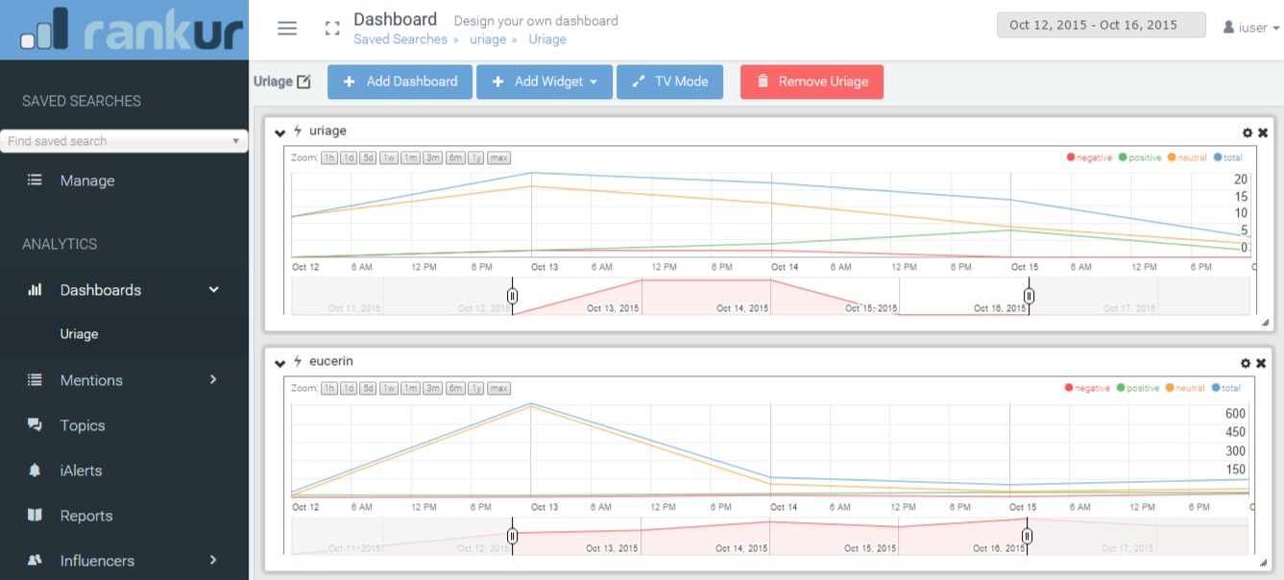This screenshot has width=1284, height=580.
Task: Click the red Remove Uriage button
Action: point(812,82)
